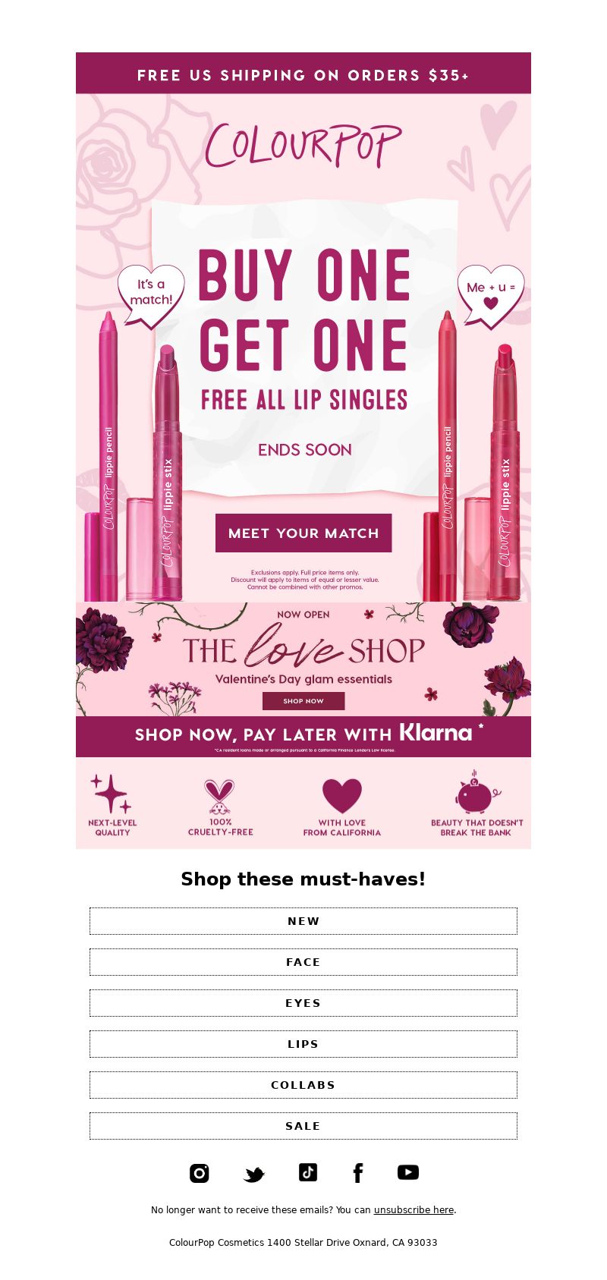This screenshot has width=607, height=1280.
Task: Click the Klarna pay later banner
Action: [303, 737]
